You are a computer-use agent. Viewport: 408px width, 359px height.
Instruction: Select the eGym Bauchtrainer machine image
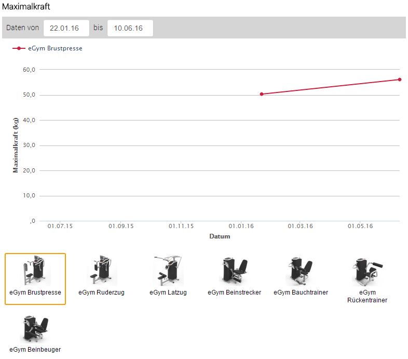click(x=301, y=270)
